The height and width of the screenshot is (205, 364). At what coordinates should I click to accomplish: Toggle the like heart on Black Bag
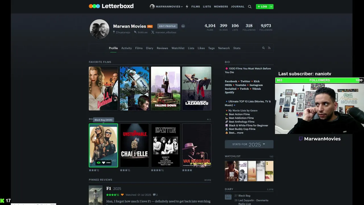click(104, 163)
